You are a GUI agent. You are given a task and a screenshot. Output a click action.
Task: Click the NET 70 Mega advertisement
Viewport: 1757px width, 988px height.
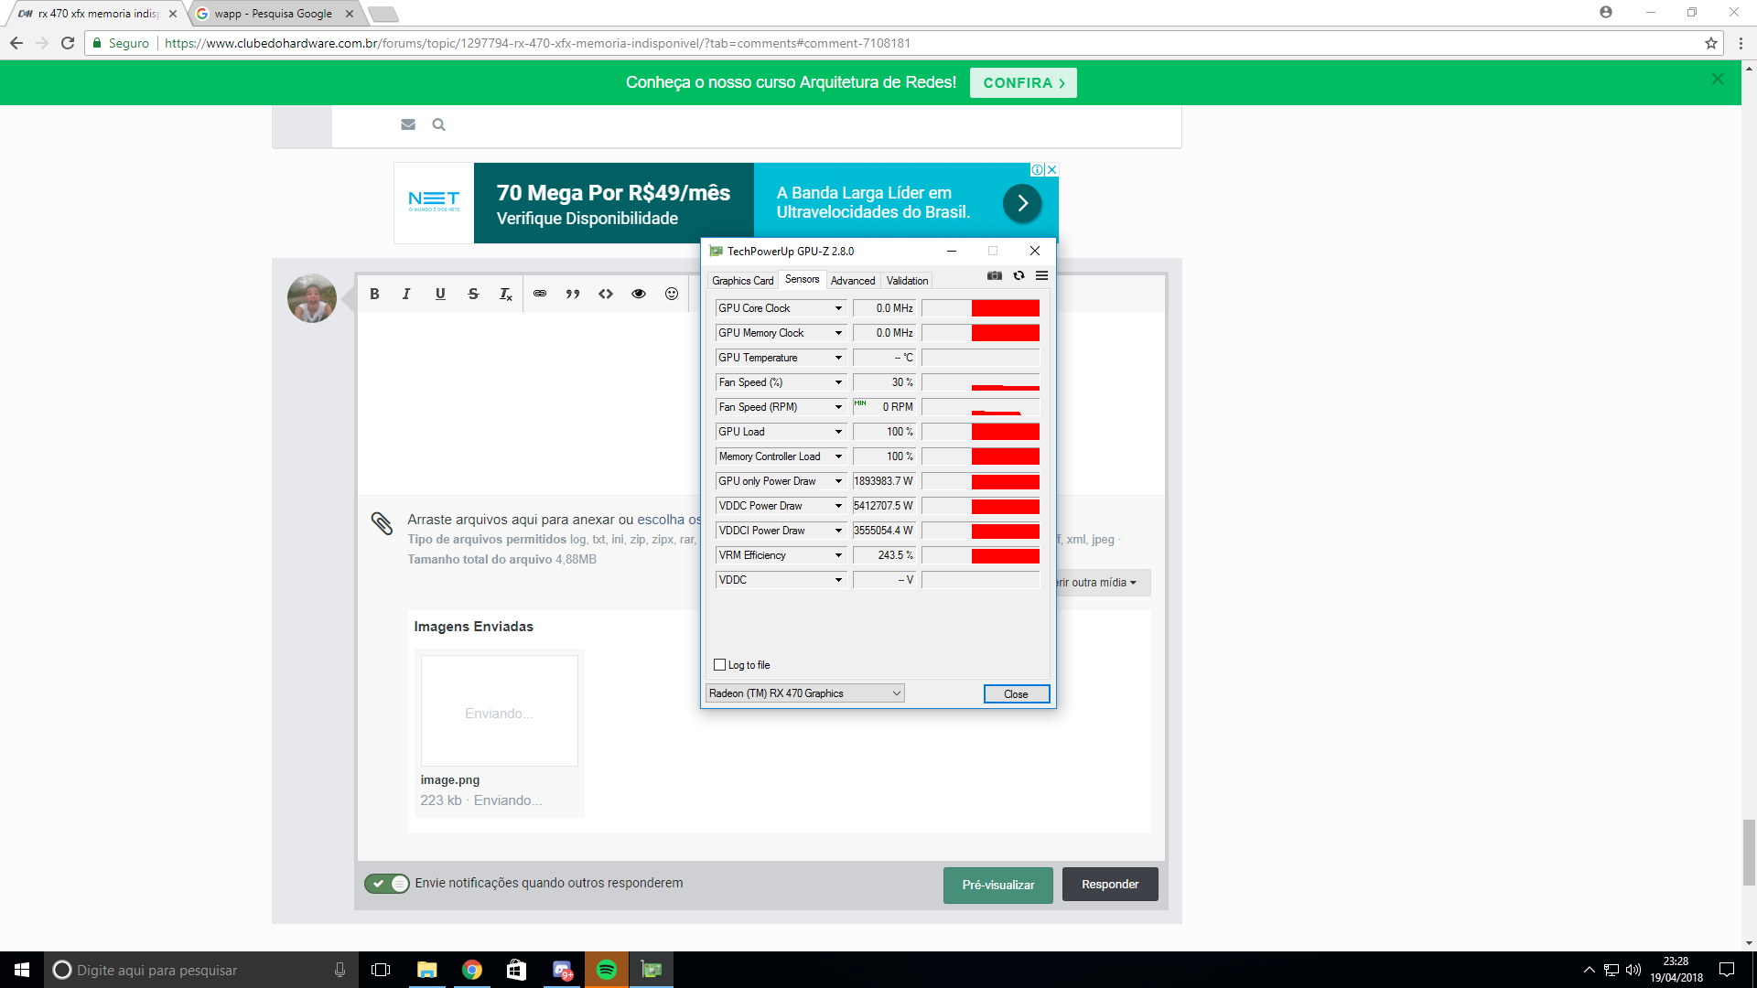coord(726,203)
